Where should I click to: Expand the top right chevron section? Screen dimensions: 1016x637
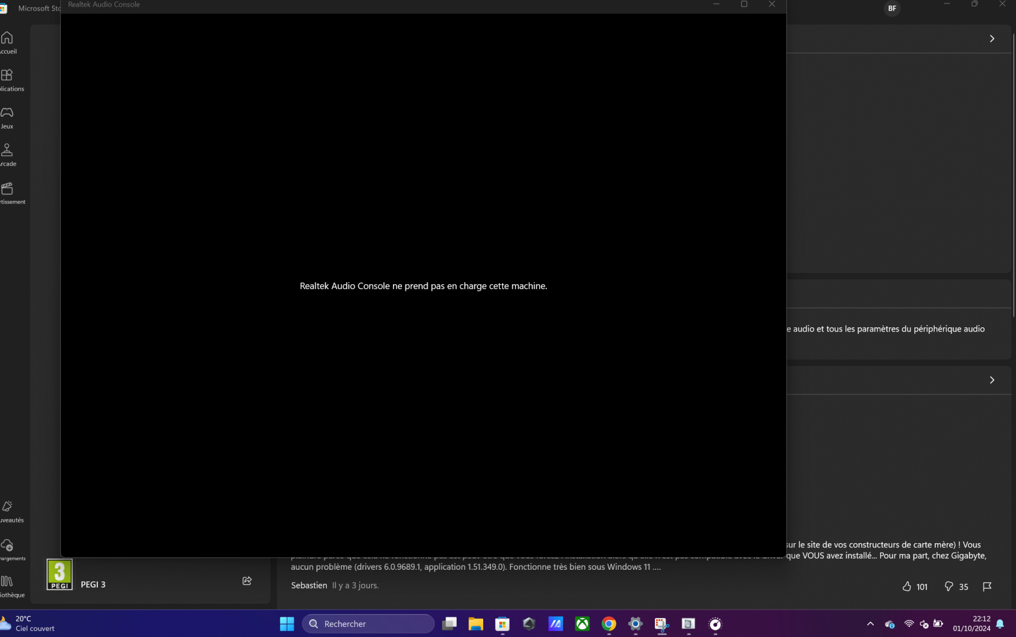click(x=992, y=38)
